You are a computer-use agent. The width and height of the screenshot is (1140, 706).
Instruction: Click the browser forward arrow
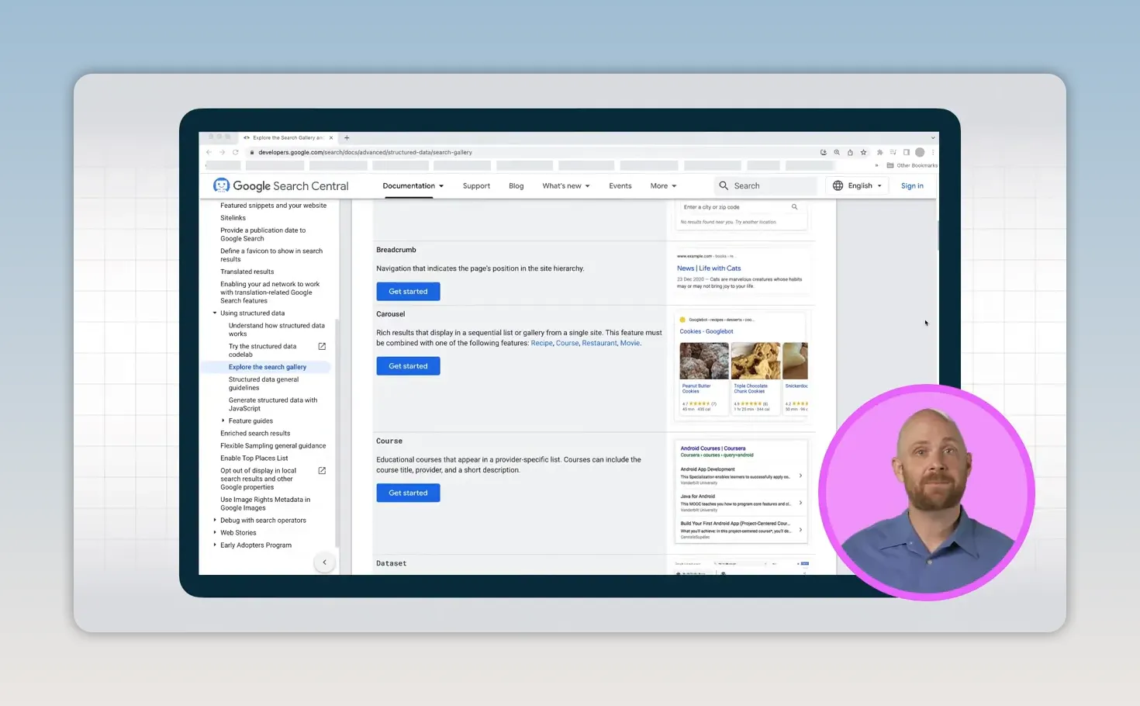(x=222, y=152)
